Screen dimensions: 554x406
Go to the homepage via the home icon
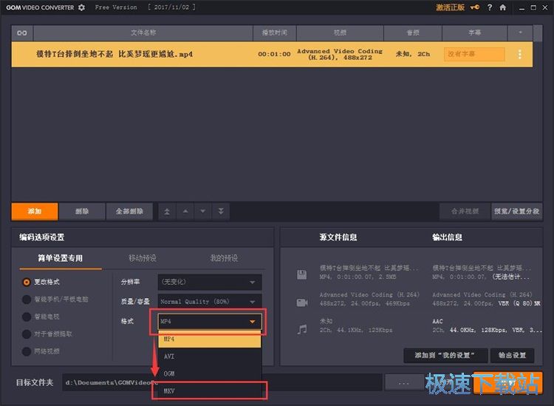click(x=503, y=7)
